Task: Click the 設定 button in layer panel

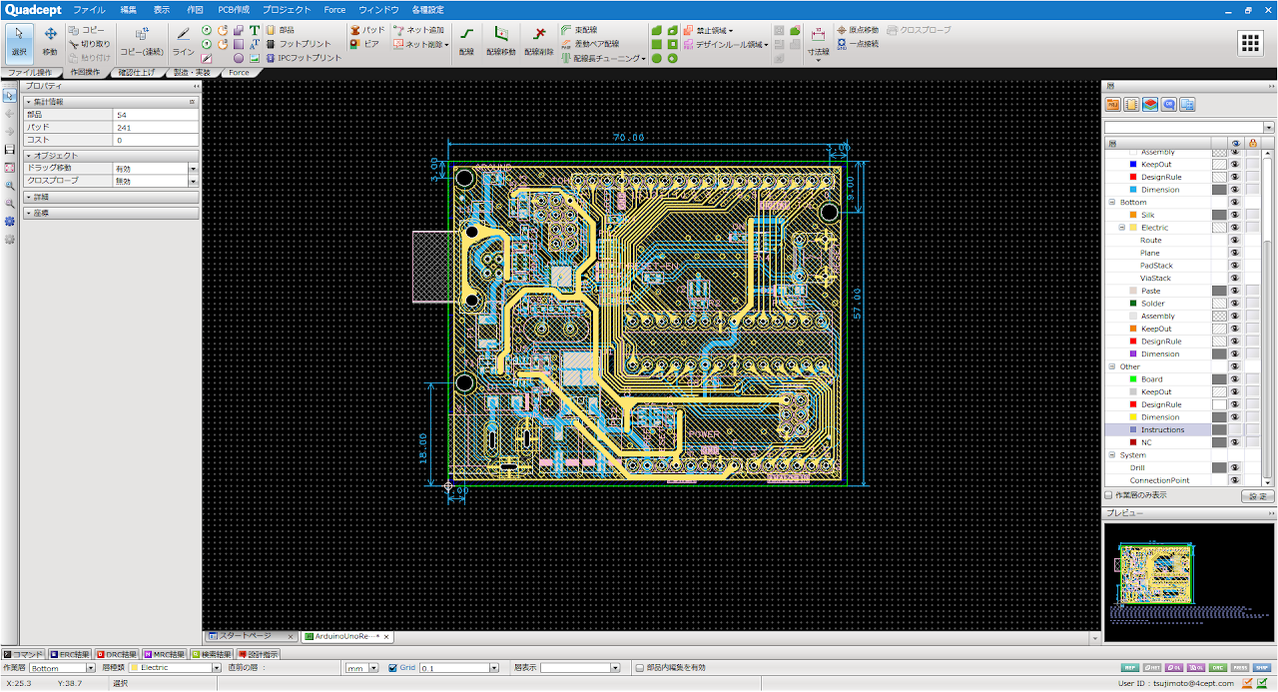Action: [1257, 496]
